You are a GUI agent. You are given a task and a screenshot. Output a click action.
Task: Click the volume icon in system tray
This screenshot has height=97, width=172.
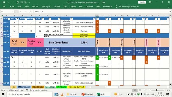[148, 94]
